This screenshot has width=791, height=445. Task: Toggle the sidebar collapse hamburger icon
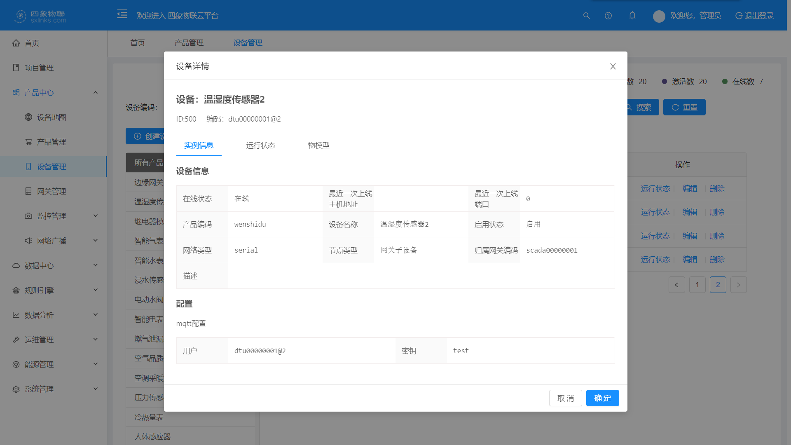click(122, 14)
